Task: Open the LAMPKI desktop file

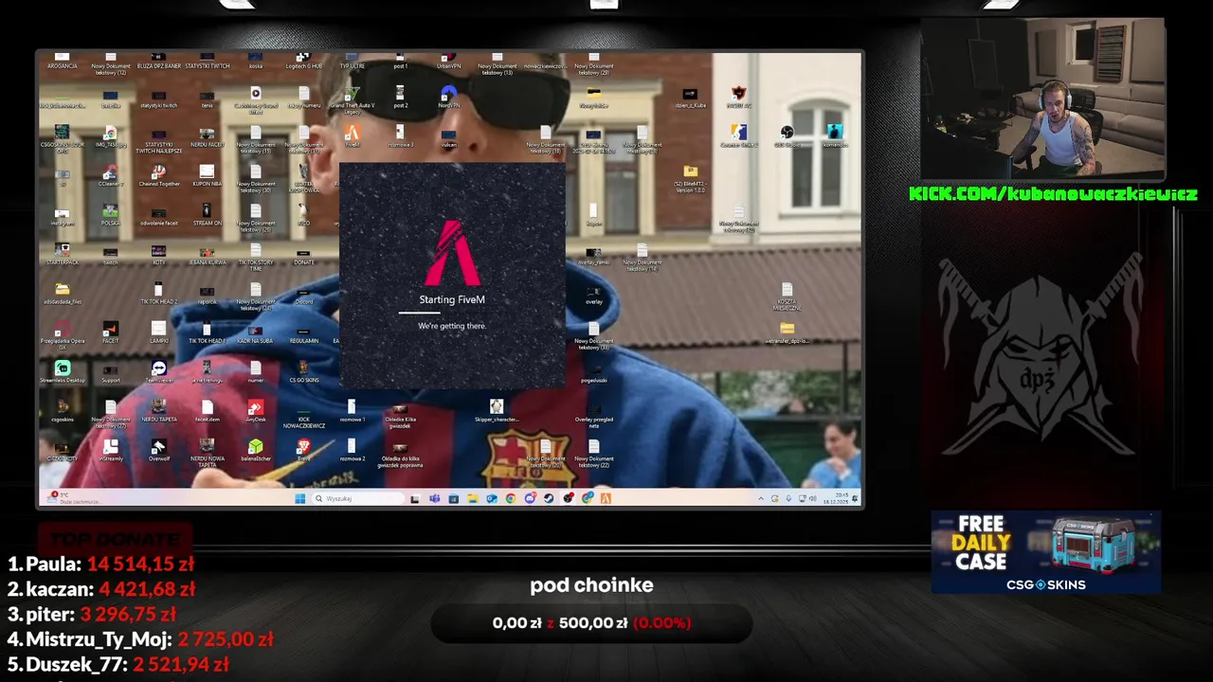Action: click(159, 332)
